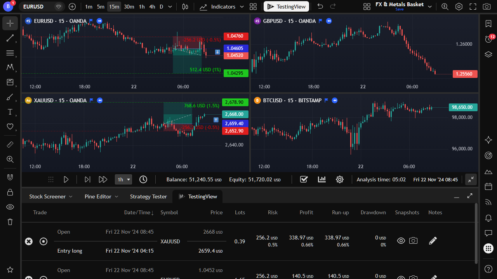The image size is (497, 279).
Task: Expand the Indicators dropdown arrow
Action: click(242, 7)
